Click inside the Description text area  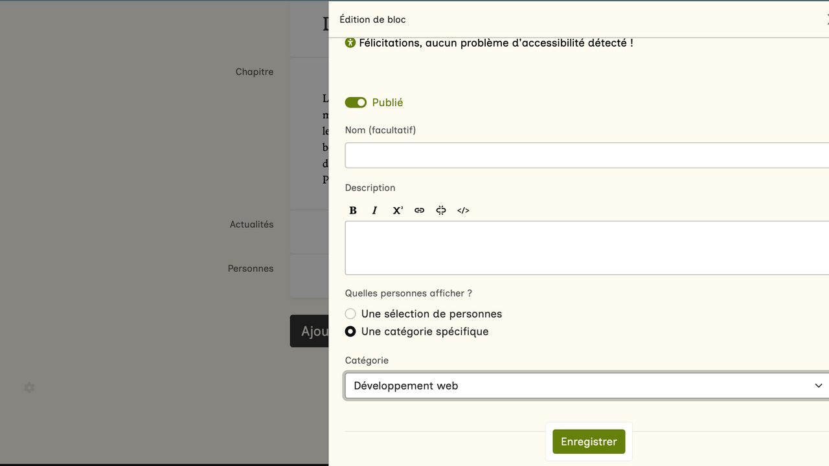click(587, 248)
